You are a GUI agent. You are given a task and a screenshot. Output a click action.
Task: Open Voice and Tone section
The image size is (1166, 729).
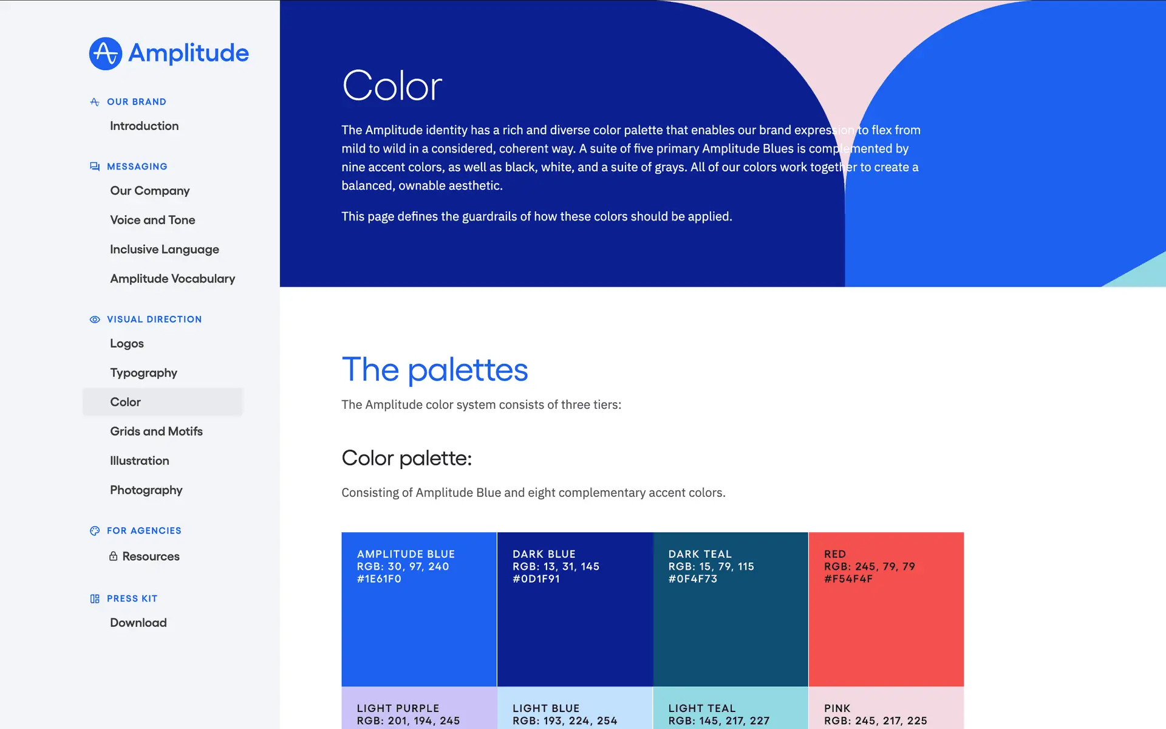click(152, 220)
